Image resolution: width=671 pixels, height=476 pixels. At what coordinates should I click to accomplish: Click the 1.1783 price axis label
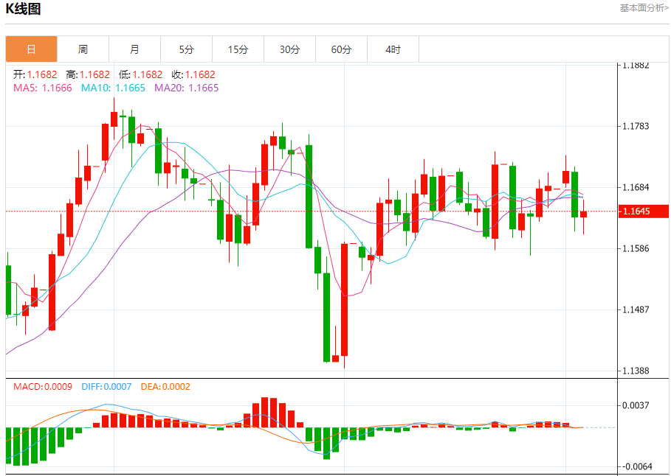pos(636,126)
